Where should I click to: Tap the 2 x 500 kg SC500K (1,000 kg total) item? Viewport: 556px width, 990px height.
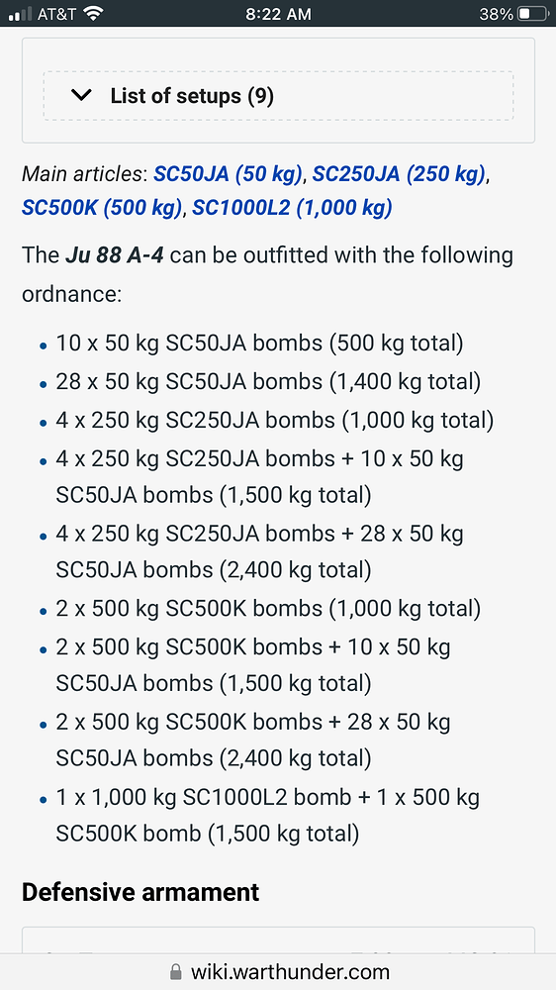click(268, 609)
